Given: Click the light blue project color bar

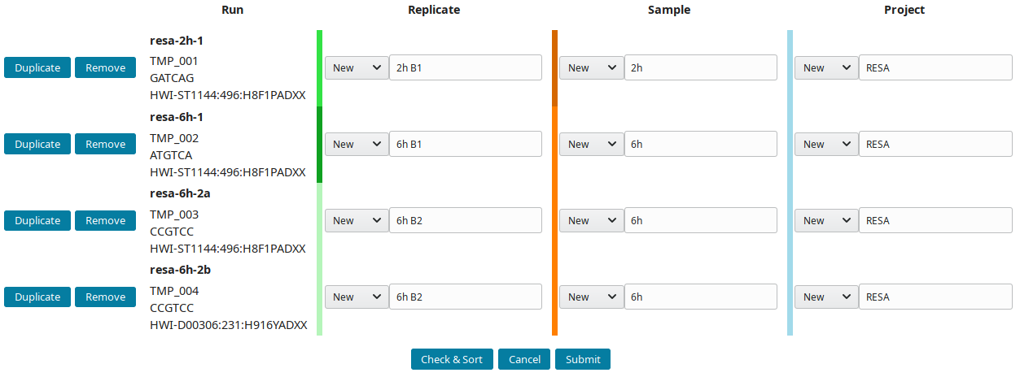Looking at the screenshot, I should click(x=790, y=183).
